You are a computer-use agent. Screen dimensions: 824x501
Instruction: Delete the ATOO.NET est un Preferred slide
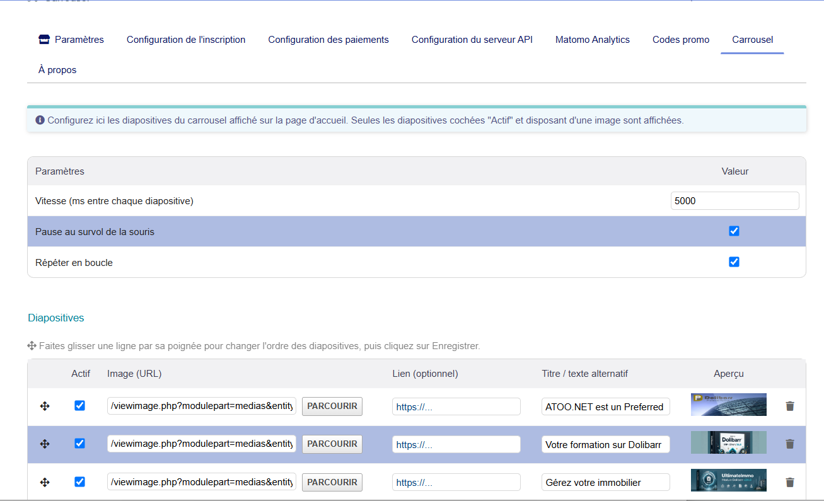789,406
